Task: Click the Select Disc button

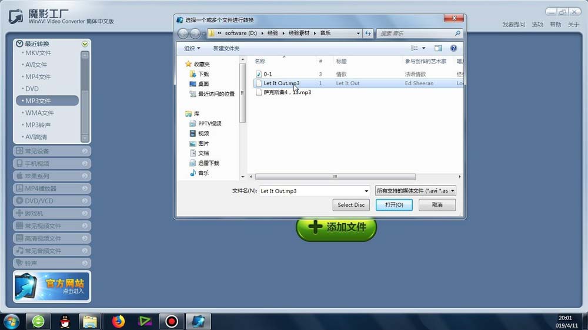Action: click(x=351, y=205)
